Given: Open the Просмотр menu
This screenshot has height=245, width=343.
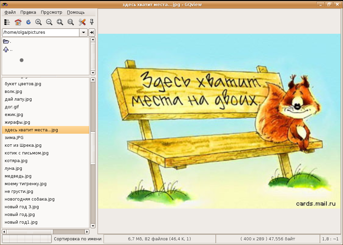Looking at the screenshot, I should click(51, 12).
